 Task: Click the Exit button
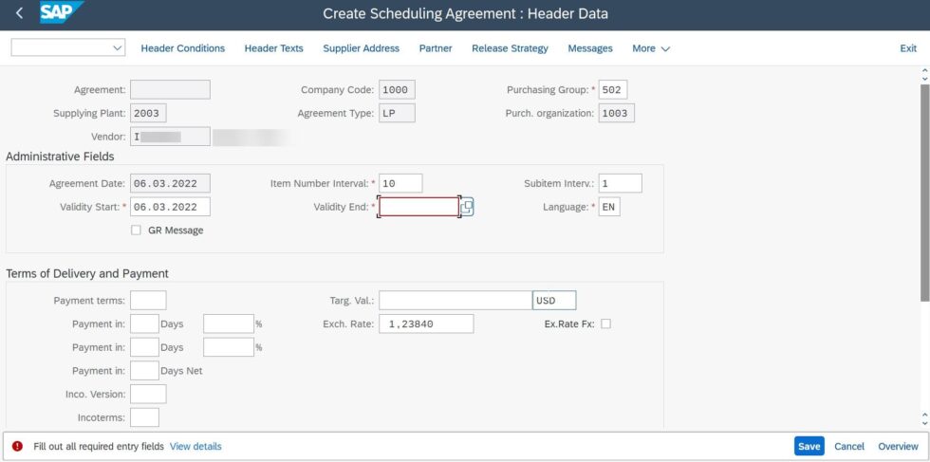908,48
